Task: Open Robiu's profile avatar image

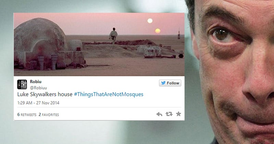Action: coord(22,84)
